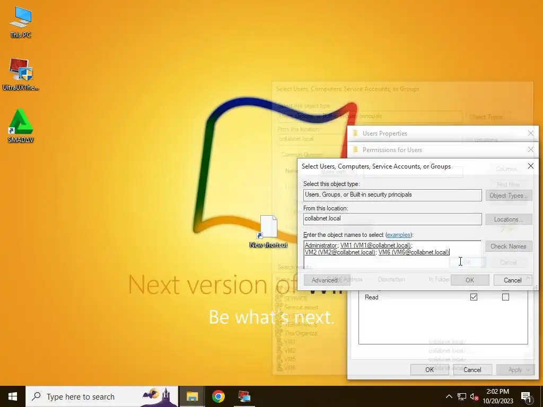Confirm Select Users dialog with OK
Screen dimensions: 543x407
pos(470,280)
